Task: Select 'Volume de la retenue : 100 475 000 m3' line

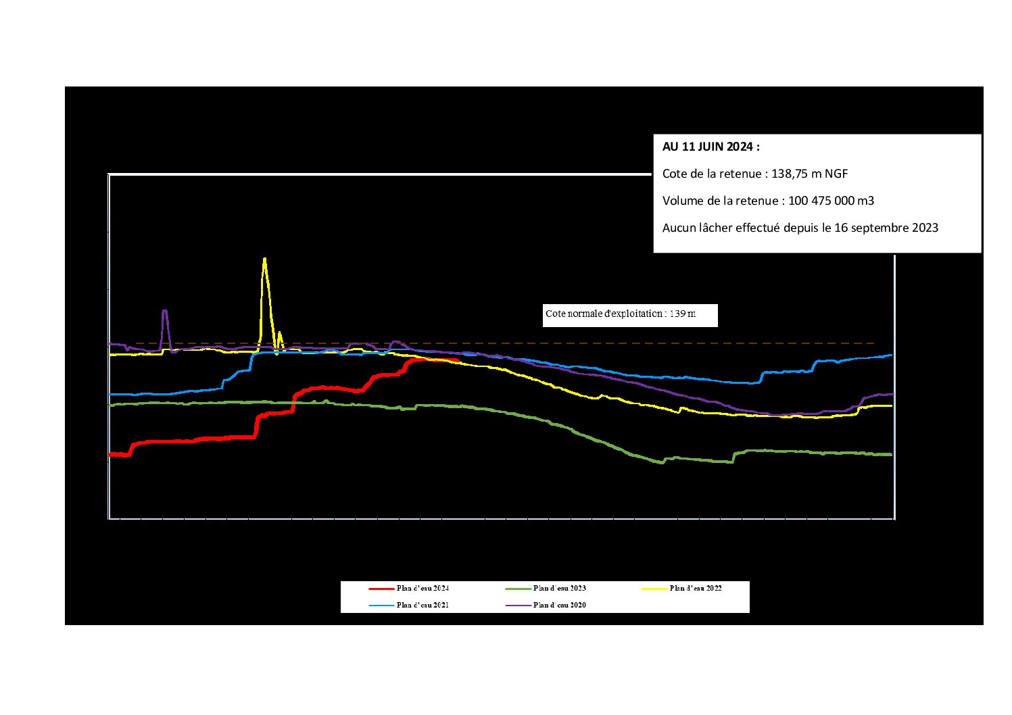Action: tap(768, 201)
